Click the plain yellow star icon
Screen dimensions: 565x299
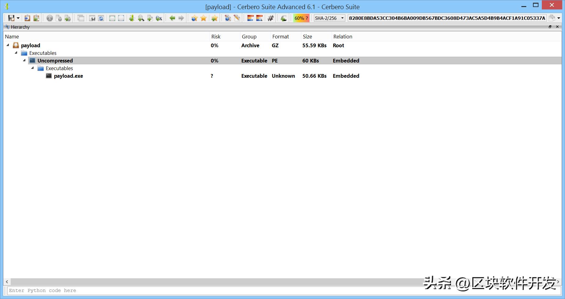(203, 18)
